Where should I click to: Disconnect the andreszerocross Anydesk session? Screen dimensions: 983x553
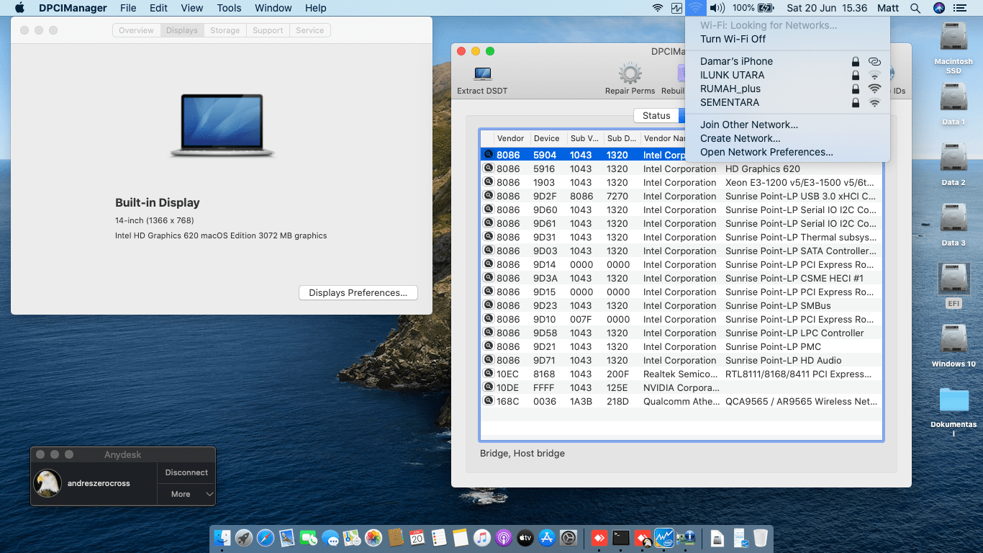(186, 472)
